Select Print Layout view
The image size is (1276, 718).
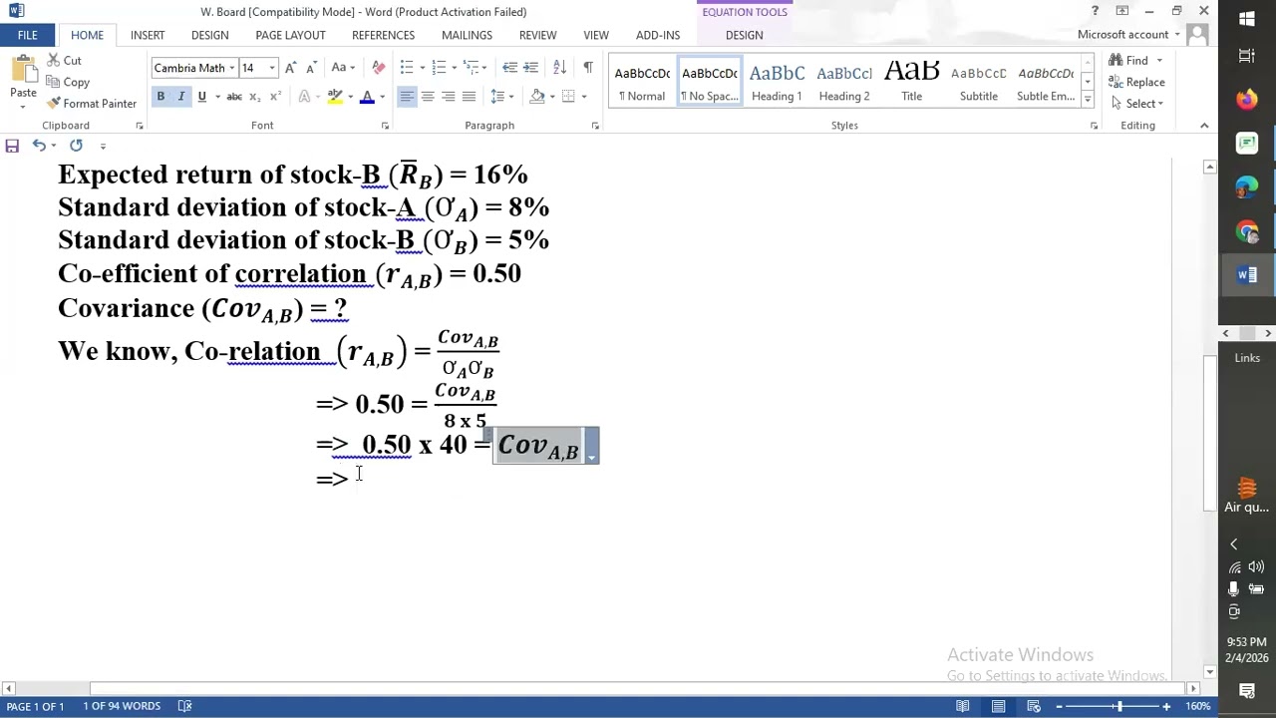998,706
